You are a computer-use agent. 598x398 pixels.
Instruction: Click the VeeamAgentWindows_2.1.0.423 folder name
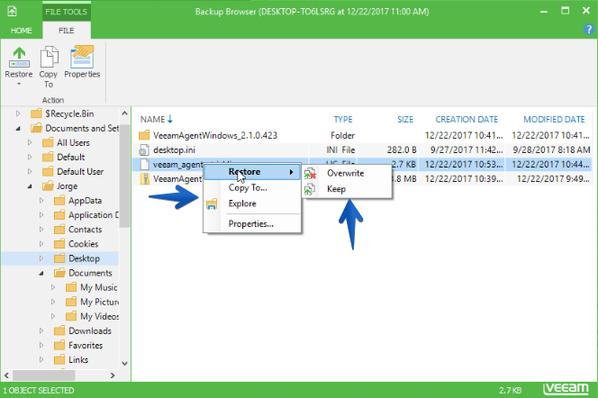(215, 135)
